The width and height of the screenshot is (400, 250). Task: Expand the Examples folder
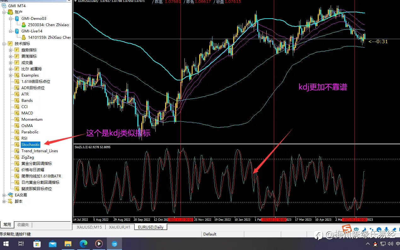click(11, 75)
